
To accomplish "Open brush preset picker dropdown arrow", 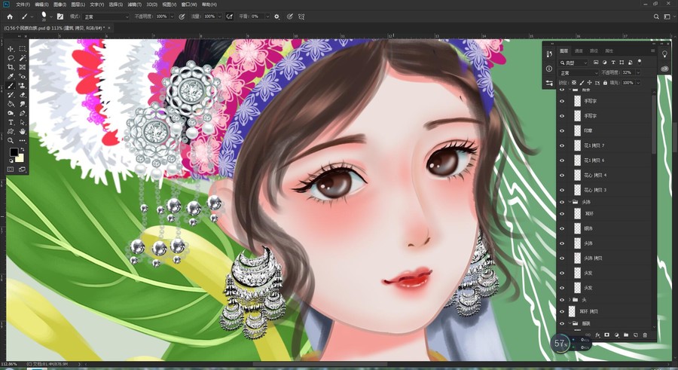I will click(x=51, y=17).
